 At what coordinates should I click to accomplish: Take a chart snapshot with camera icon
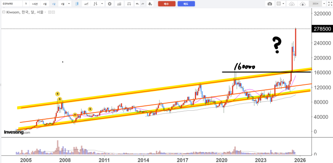270,4
